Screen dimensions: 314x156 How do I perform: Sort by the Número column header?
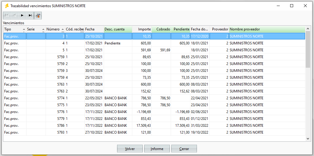click(55, 29)
